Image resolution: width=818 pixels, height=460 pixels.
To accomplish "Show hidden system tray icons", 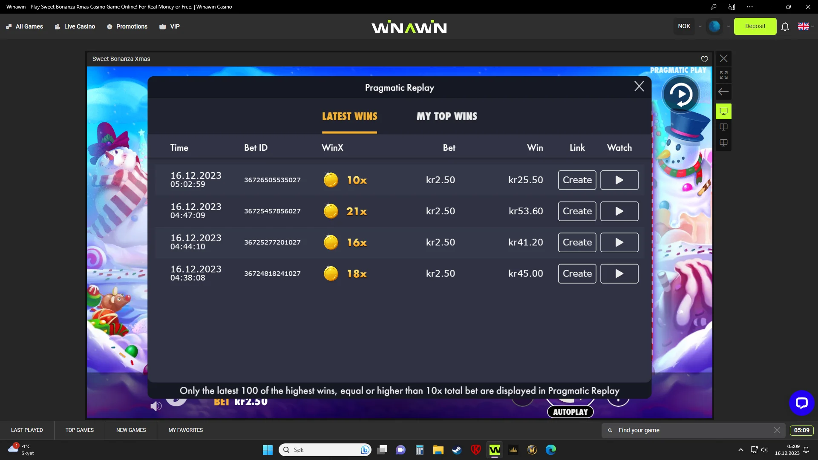I will pos(741,450).
